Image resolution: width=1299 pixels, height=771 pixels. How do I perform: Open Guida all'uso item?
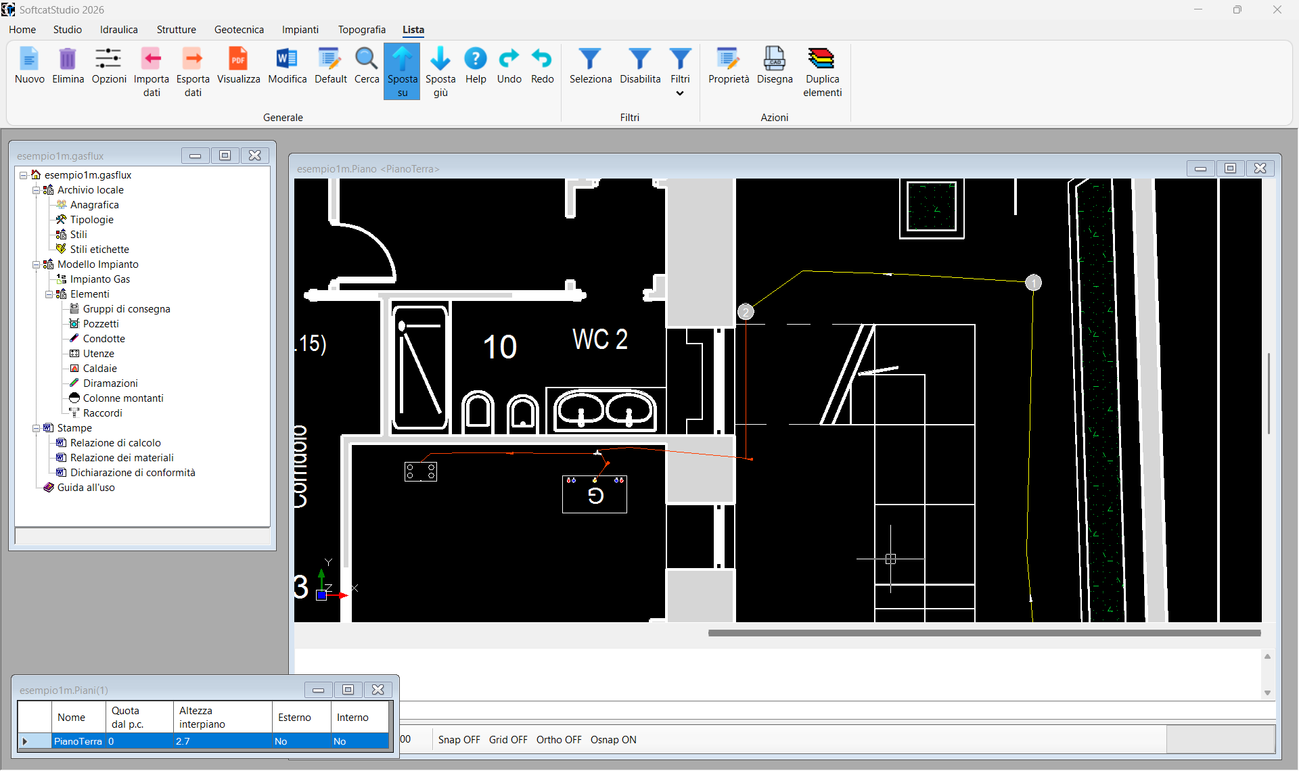coord(86,488)
